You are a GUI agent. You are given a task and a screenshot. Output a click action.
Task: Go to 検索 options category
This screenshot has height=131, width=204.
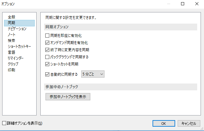tap(11, 40)
